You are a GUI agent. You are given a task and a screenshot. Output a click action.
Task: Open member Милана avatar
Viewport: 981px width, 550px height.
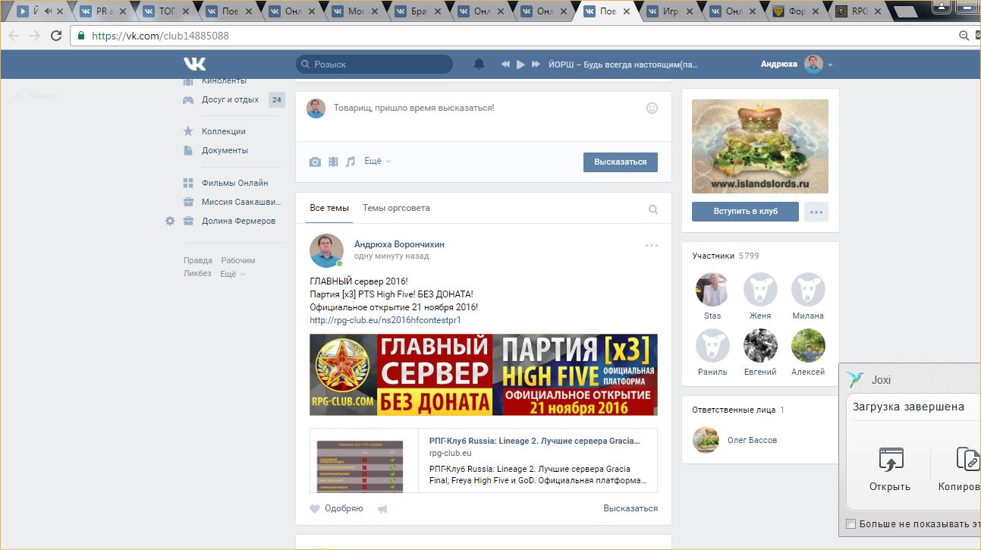pyautogui.click(x=808, y=289)
